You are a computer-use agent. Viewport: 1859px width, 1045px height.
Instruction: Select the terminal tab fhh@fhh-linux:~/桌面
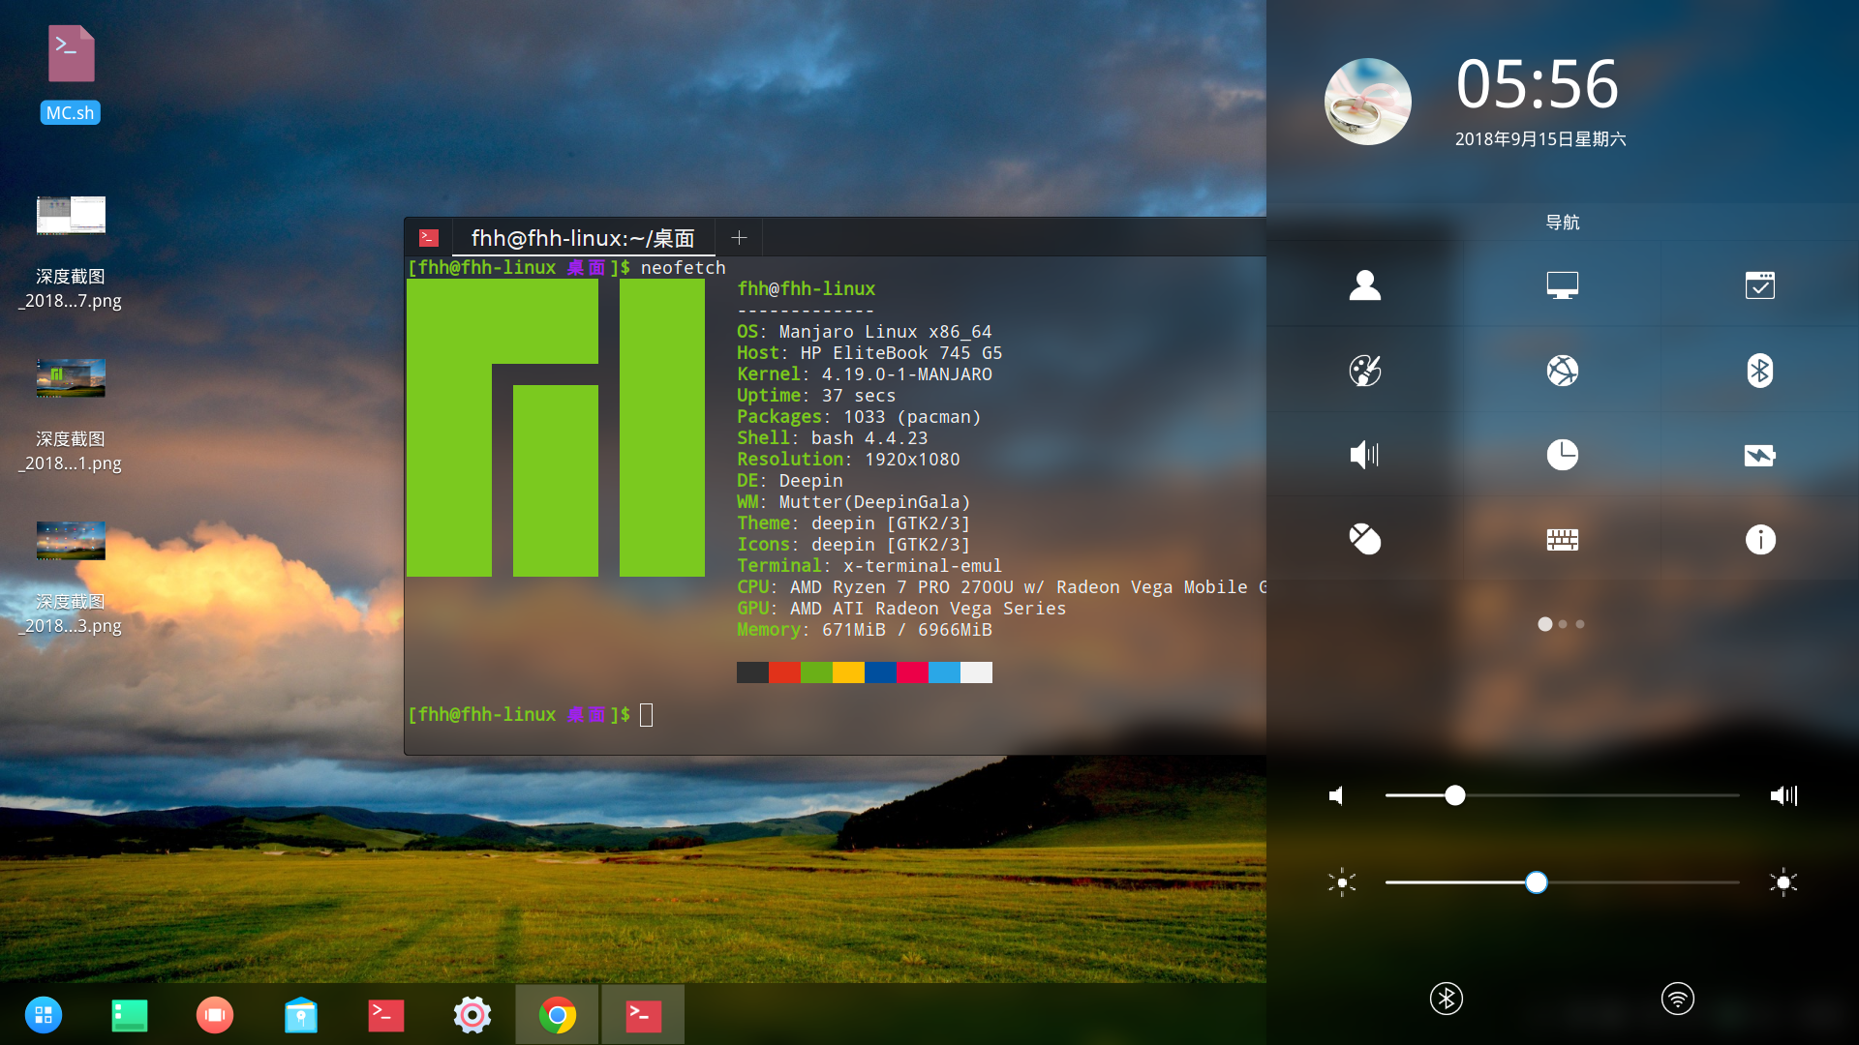[x=583, y=238]
